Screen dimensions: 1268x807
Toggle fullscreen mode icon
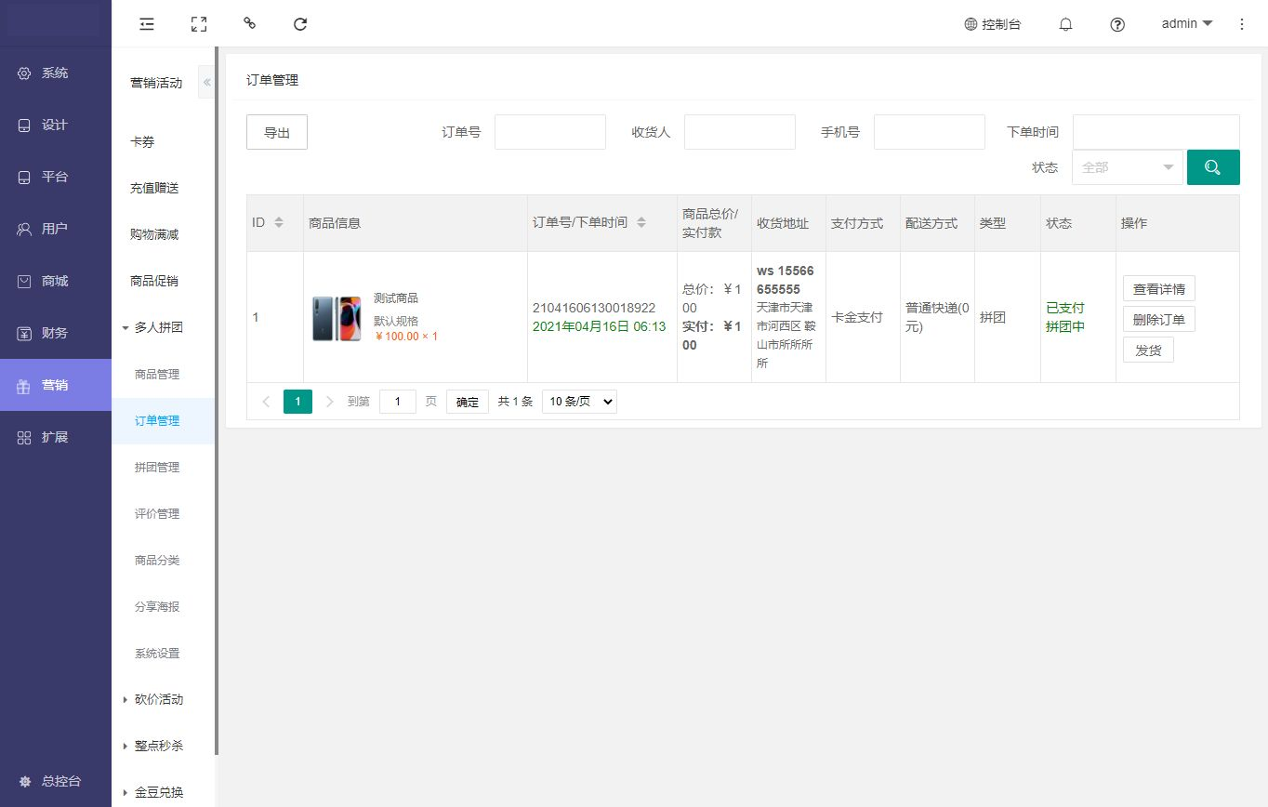(198, 24)
